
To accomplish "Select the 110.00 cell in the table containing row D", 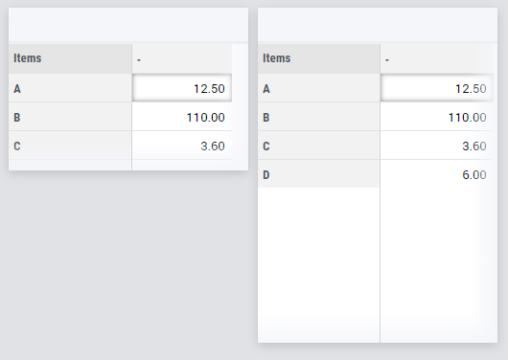I will (x=437, y=117).
